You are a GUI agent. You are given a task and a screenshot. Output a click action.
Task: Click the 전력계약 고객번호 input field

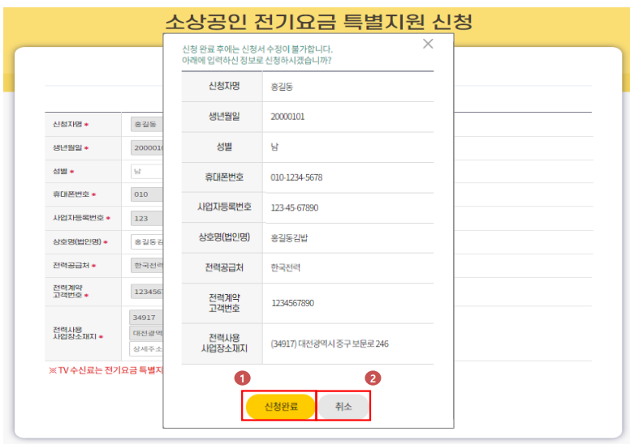(x=147, y=292)
